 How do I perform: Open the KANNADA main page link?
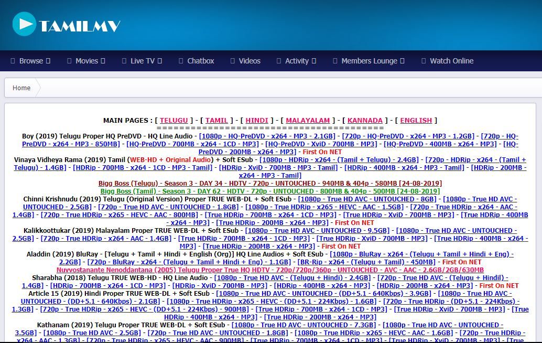pyautogui.click(x=365, y=120)
